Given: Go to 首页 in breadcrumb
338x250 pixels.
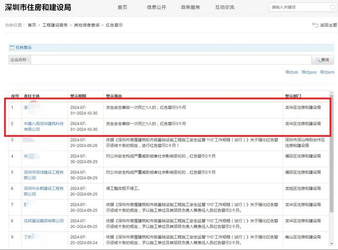Looking at the screenshot, I should pos(32,25).
